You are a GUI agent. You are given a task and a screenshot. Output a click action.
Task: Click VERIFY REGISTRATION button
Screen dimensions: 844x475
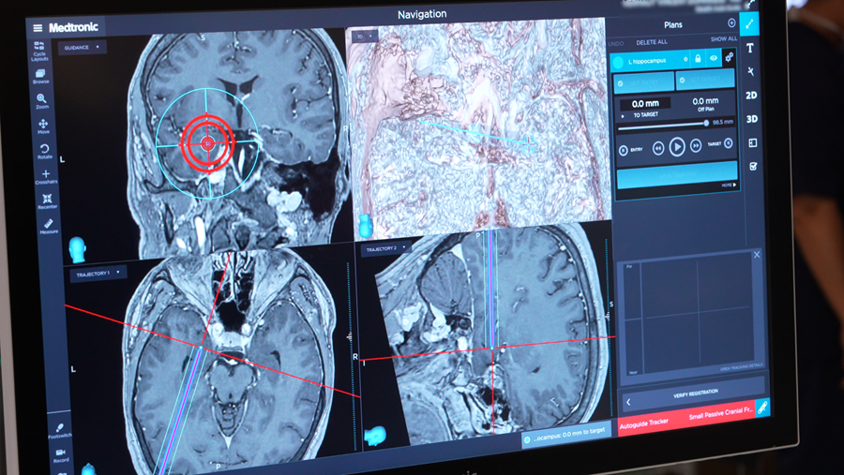click(696, 393)
